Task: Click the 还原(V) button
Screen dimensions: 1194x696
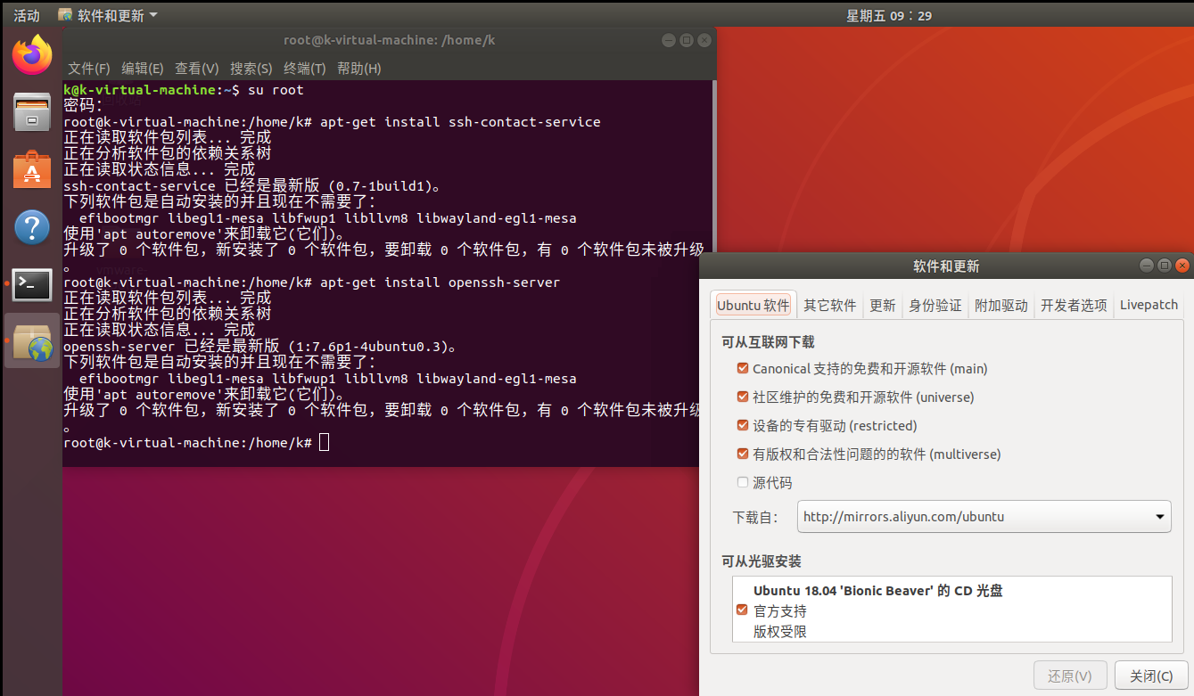Action: (1069, 675)
